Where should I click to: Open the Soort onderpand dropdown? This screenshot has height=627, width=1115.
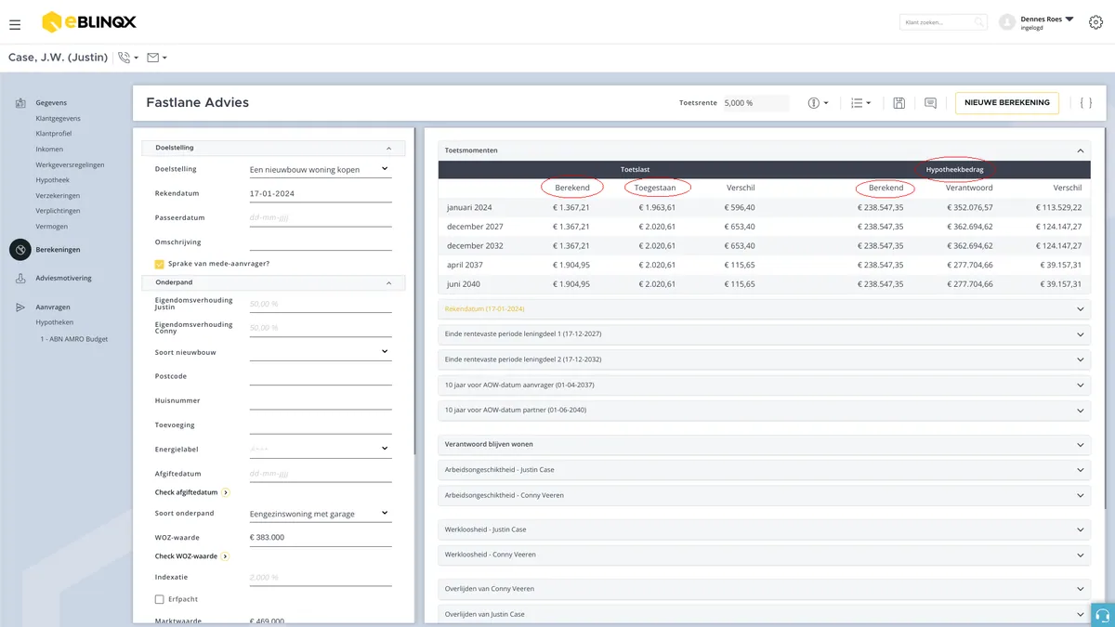tap(321, 514)
